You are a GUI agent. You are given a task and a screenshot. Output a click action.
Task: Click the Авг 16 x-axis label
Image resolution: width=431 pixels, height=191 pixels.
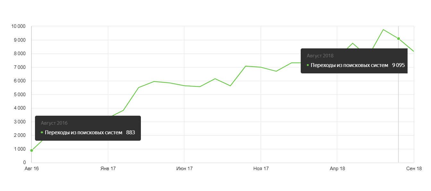[x=31, y=169]
